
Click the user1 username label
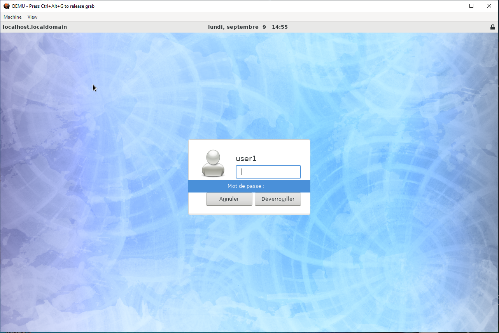(246, 159)
